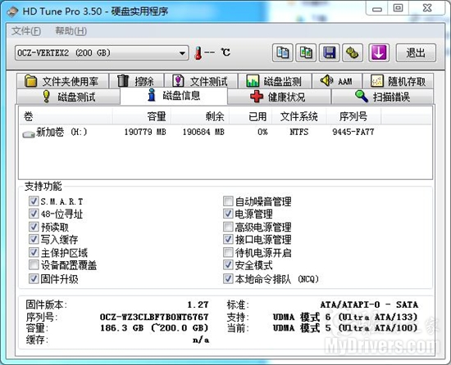451x365 pixels.
Task: Click the 文件系统 column header
Action: 298,116
